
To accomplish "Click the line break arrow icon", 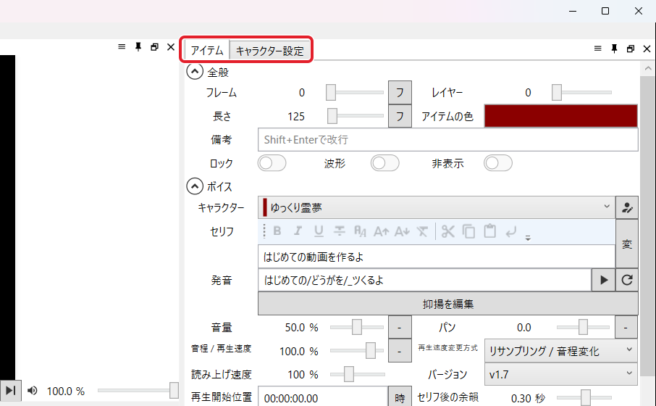I will [x=511, y=231].
